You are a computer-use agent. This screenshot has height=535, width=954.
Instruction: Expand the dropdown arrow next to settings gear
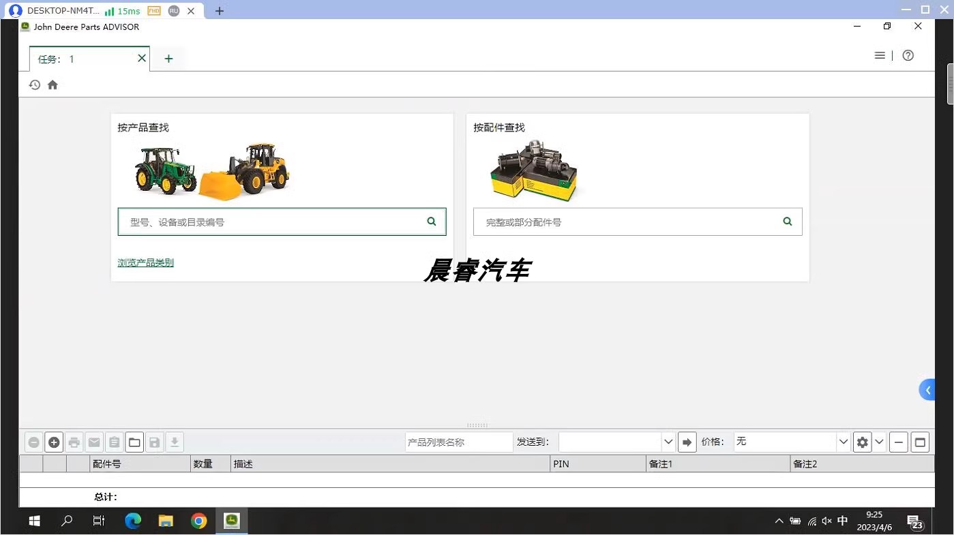pyautogui.click(x=879, y=442)
